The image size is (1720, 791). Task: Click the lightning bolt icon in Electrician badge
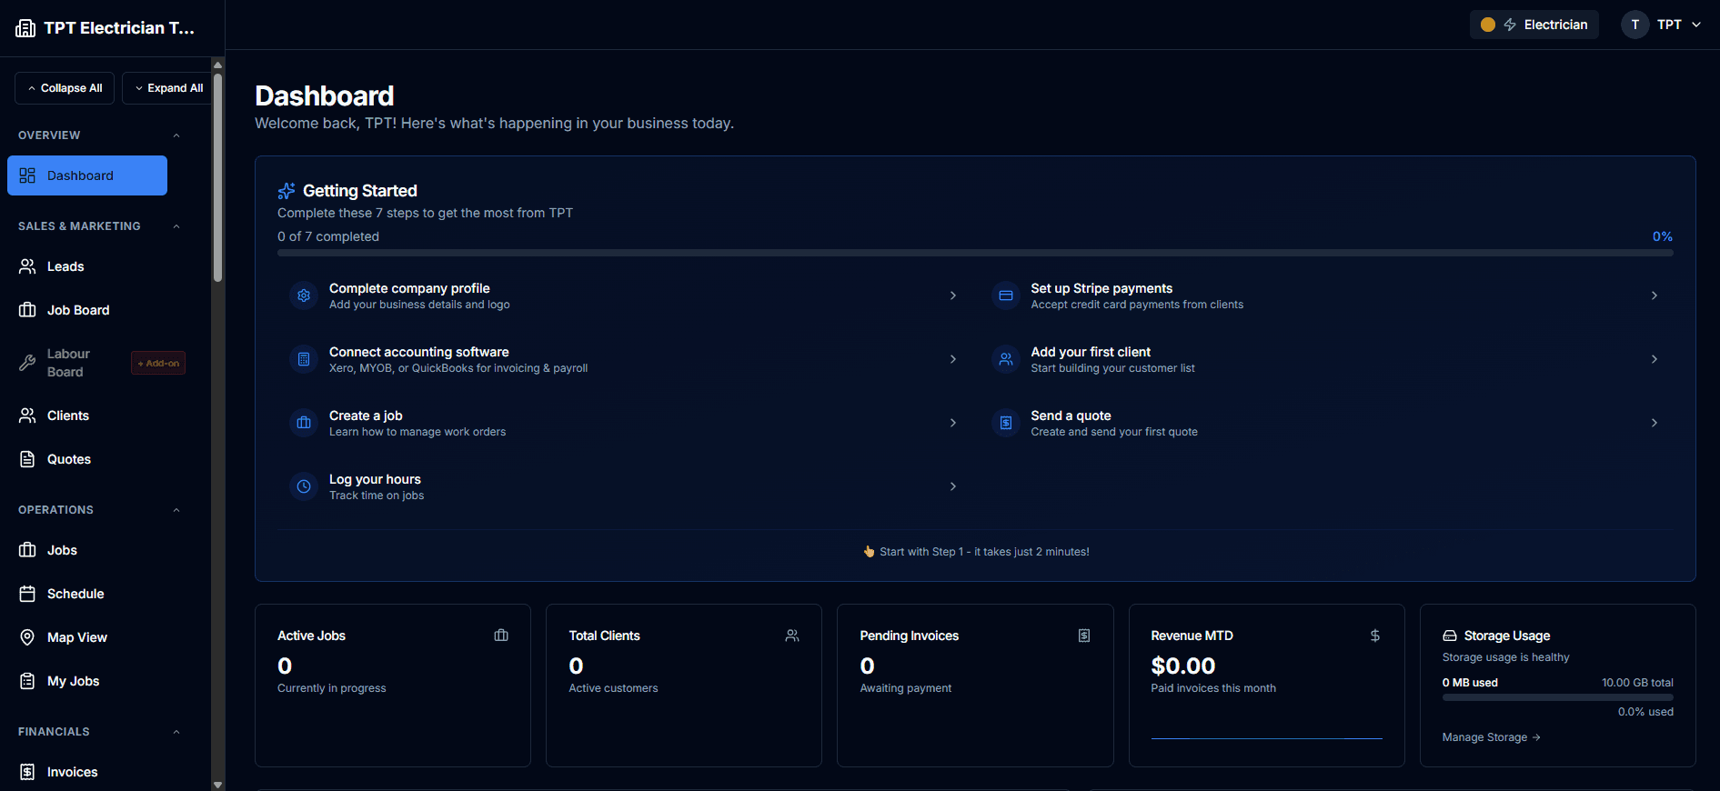coord(1510,25)
